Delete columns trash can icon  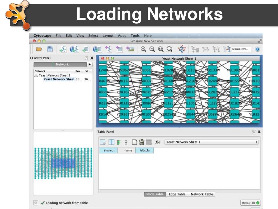point(142,142)
